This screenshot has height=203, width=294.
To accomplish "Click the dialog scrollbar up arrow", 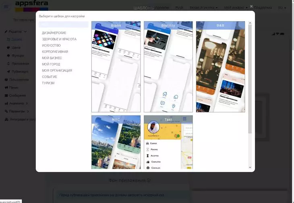I will 250,23.
